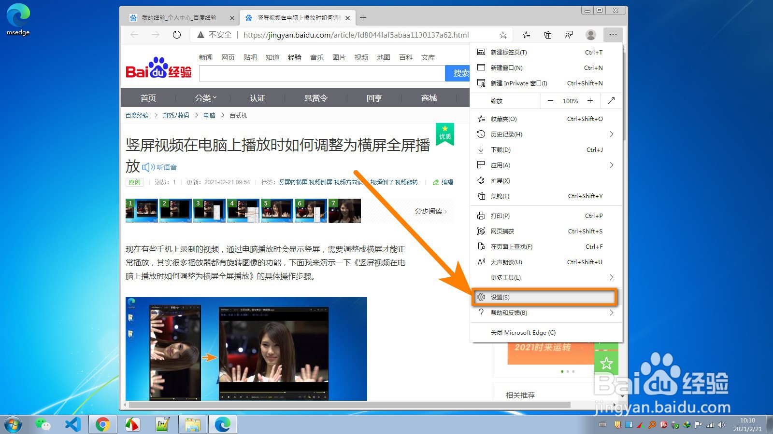Select 新建窗口(N) menu item
Image resolution: width=773 pixels, height=434 pixels.
[546, 68]
